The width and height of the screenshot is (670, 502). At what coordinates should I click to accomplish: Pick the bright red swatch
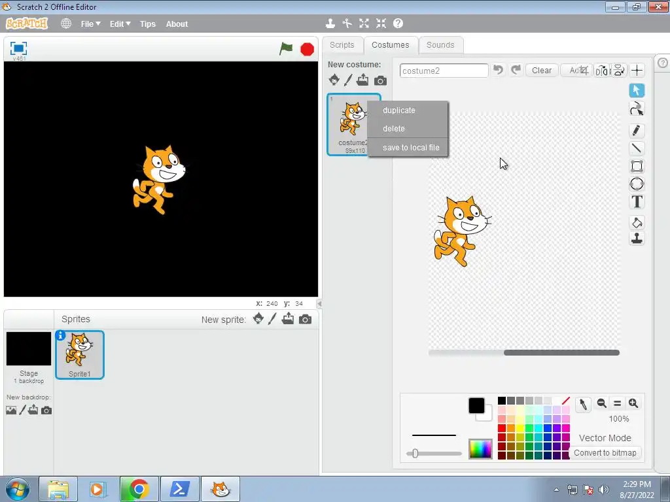502,427
